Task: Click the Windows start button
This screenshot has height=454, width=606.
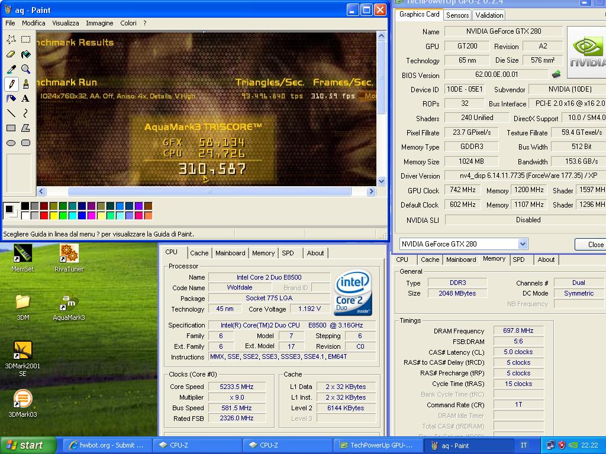Action: pos(28,445)
